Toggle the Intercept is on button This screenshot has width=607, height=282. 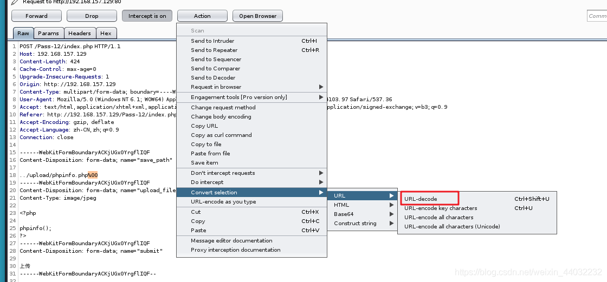pos(147,16)
